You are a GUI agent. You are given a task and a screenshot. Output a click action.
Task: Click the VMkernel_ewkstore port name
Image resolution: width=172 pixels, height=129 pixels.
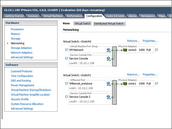(81, 84)
